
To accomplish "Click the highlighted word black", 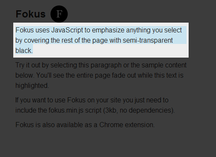I will (24, 50).
